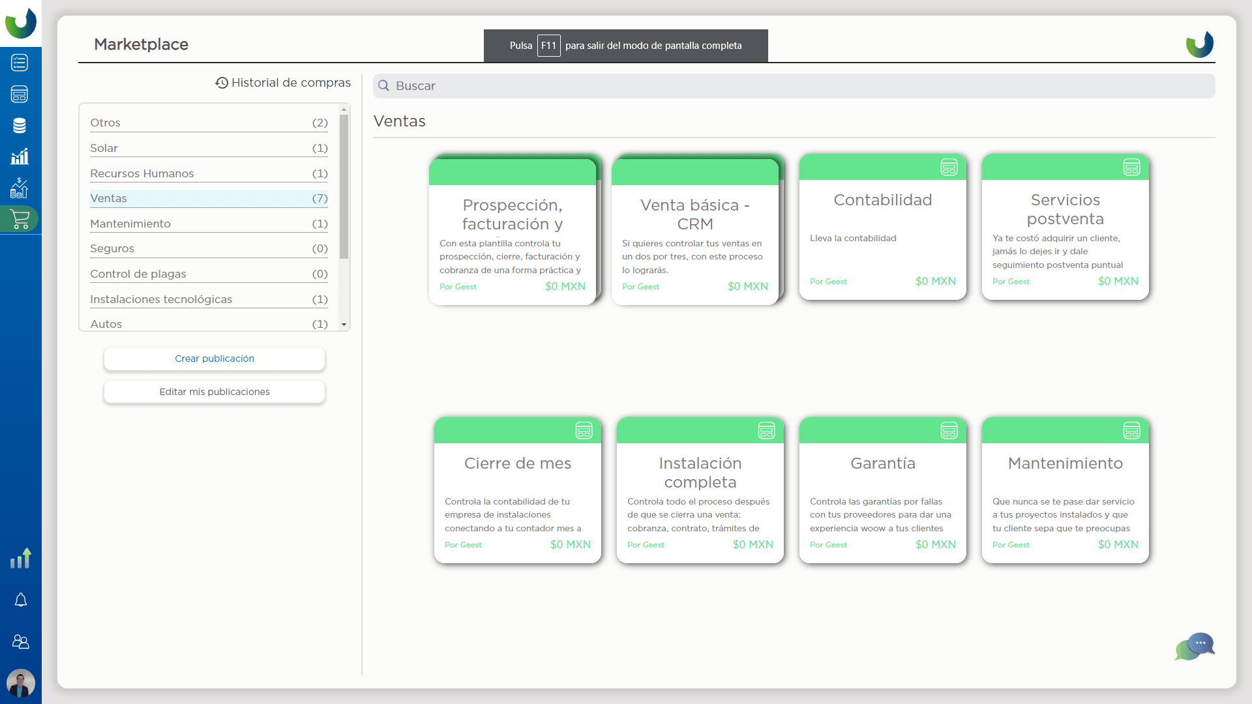
Task: Click Editar mis publicaciones button
Action: [215, 392]
